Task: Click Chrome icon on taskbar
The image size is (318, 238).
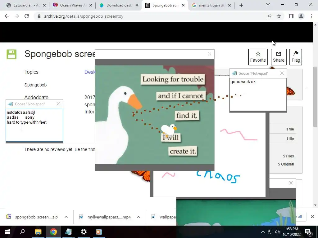Action: [x=53, y=232]
